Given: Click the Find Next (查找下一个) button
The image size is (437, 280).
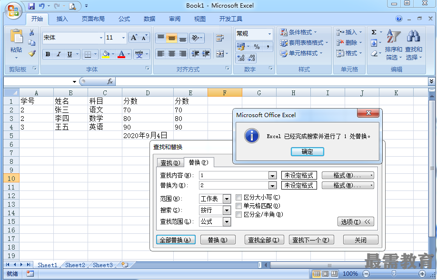Looking at the screenshot, I should point(311,240).
